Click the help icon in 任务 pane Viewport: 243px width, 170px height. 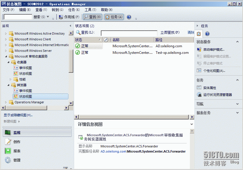[207, 34]
